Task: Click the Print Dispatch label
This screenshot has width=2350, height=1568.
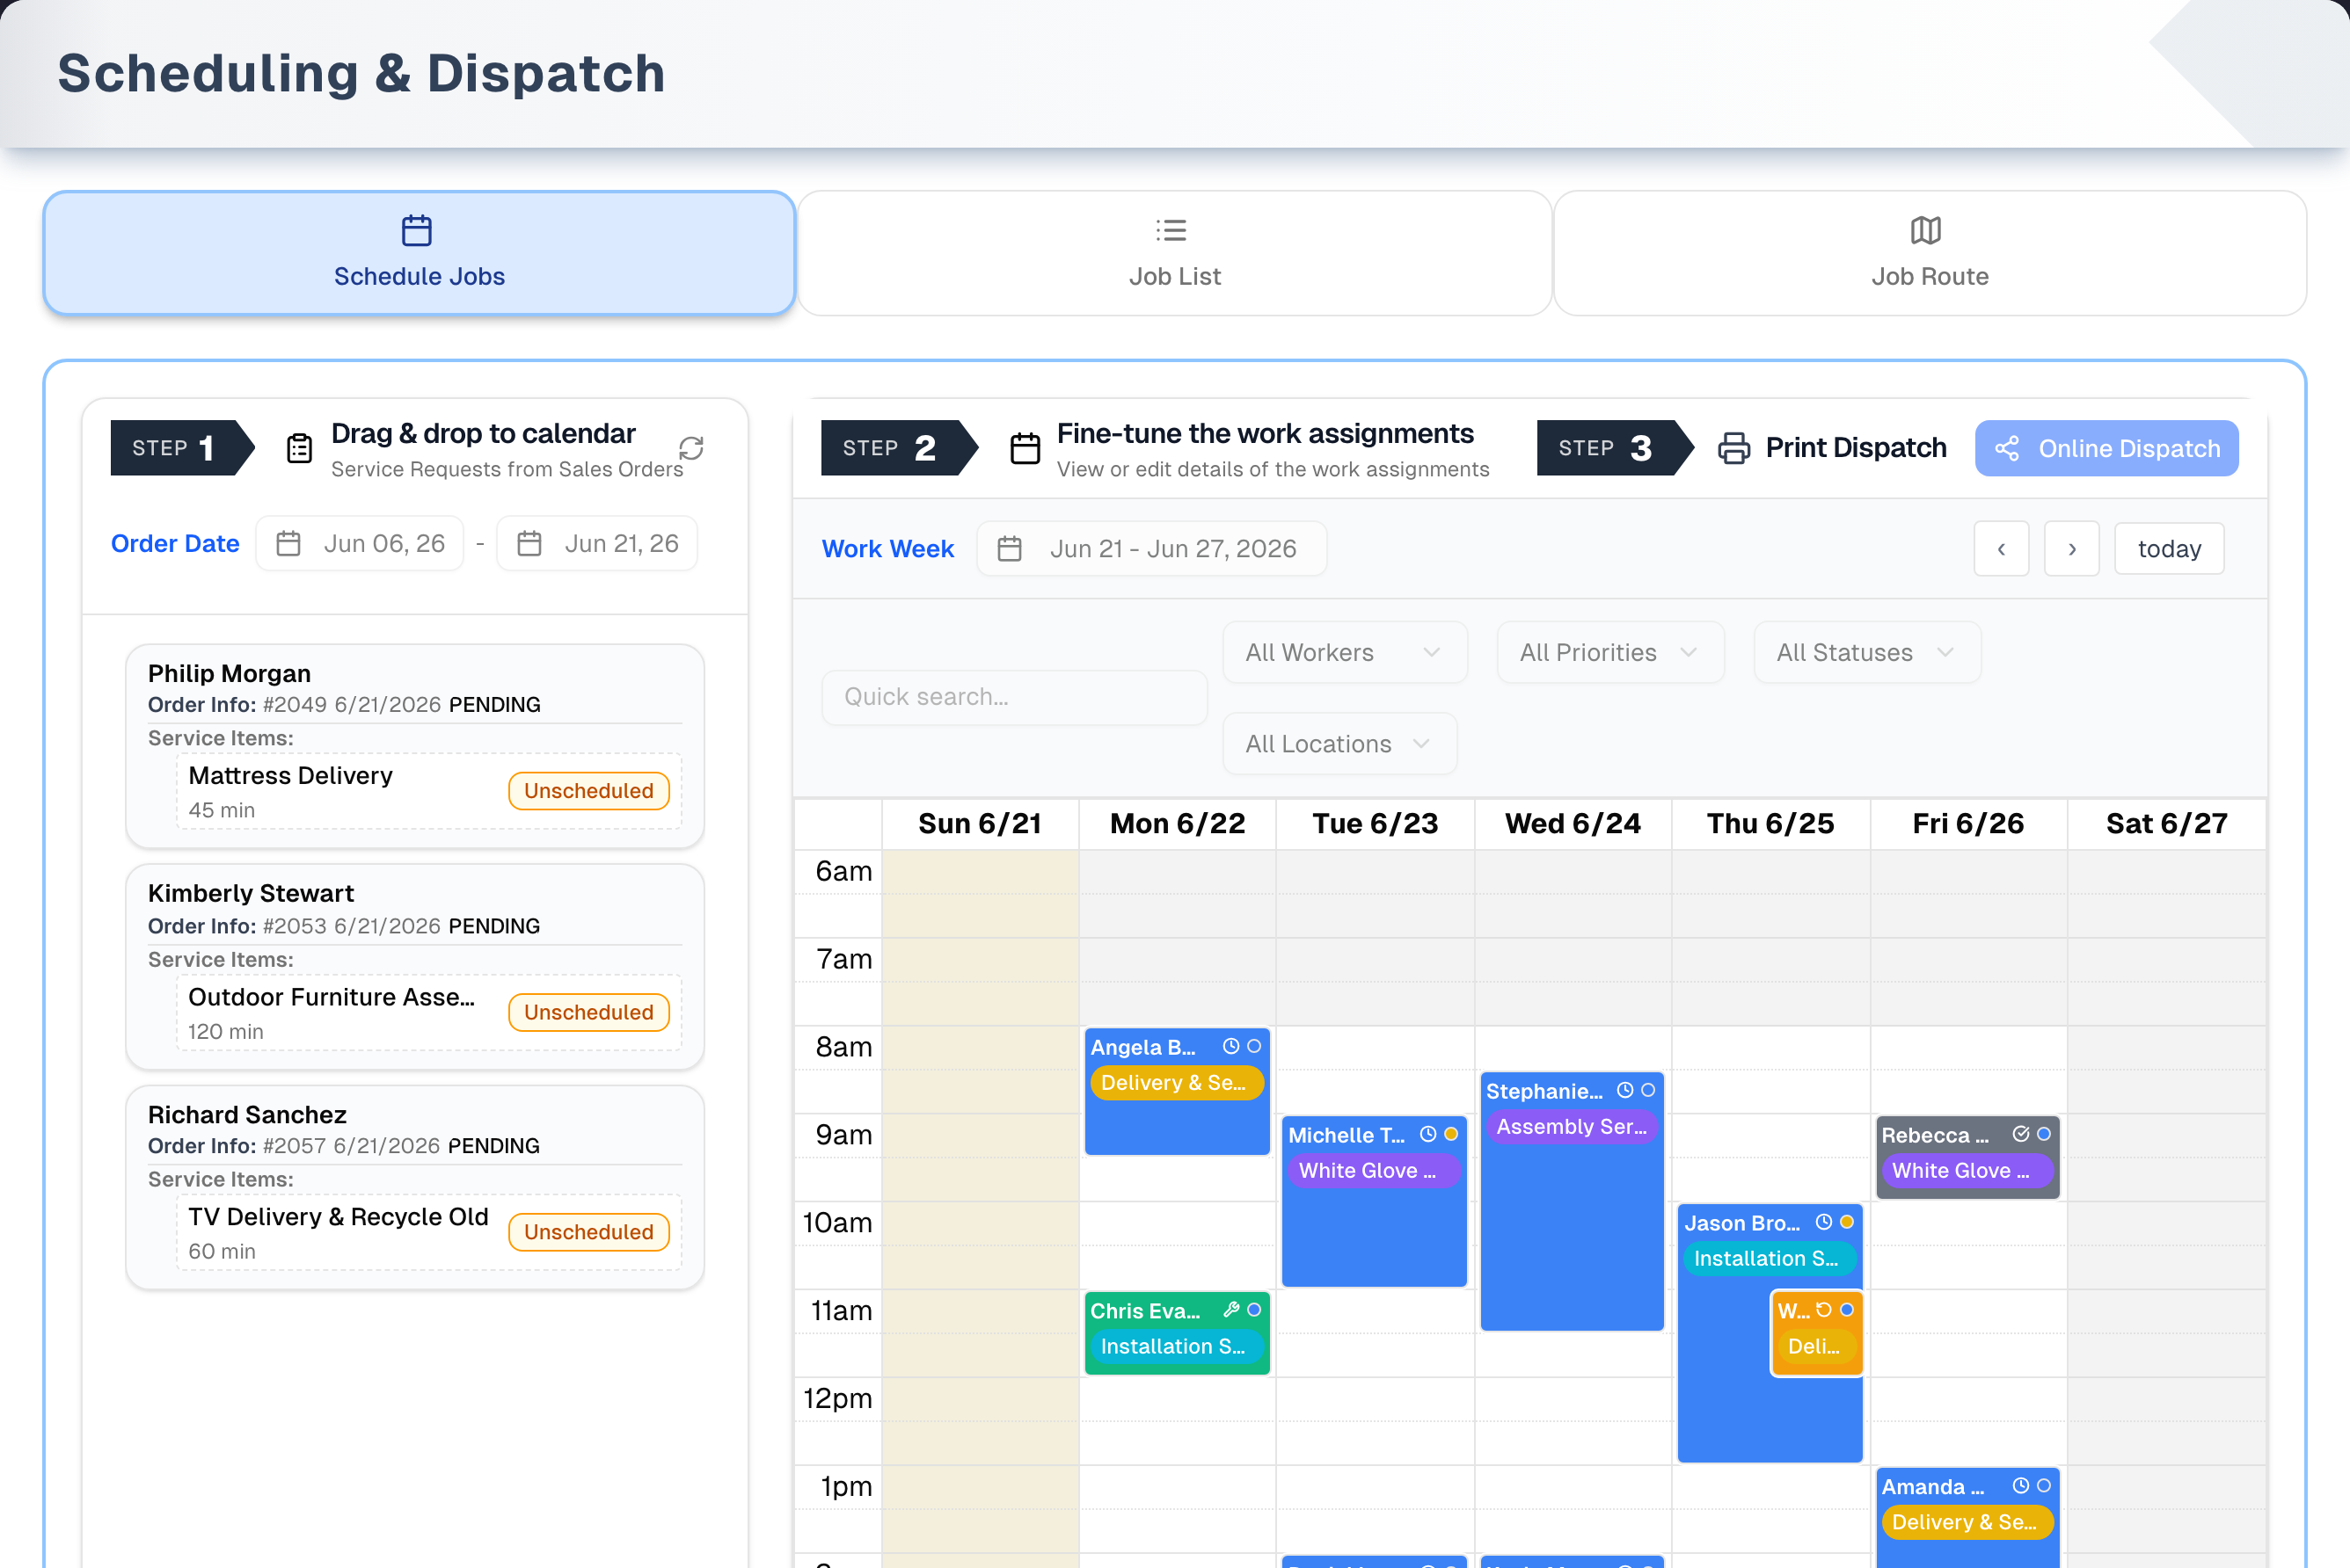Action: coord(1856,448)
